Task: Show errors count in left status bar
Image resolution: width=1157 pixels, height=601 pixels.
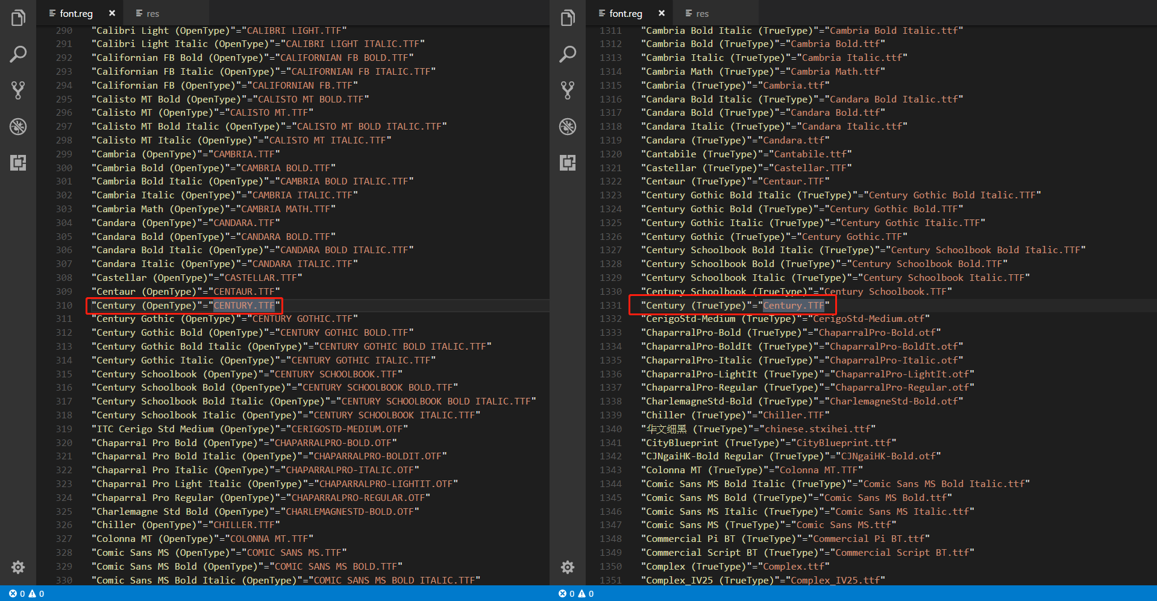Action: pyautogui.click(x=17, y=594)
